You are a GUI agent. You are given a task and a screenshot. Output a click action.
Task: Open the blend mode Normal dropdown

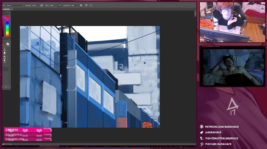[15, 6]
